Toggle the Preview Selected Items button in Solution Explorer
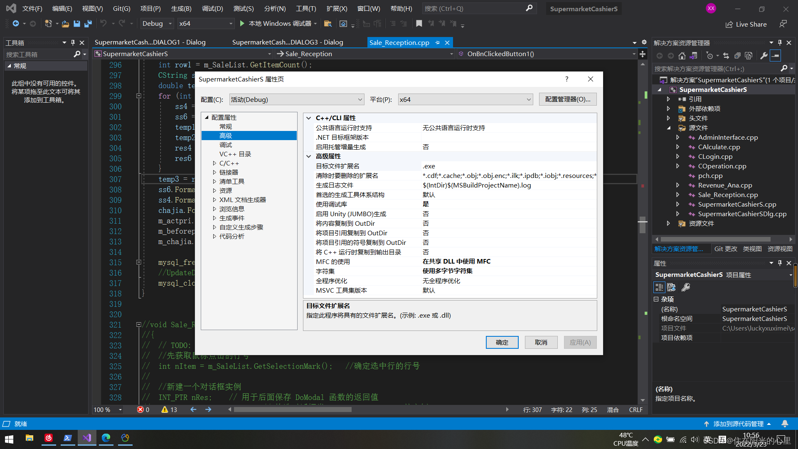The width and height of the screenshot is (798, 449). (776, 56)
